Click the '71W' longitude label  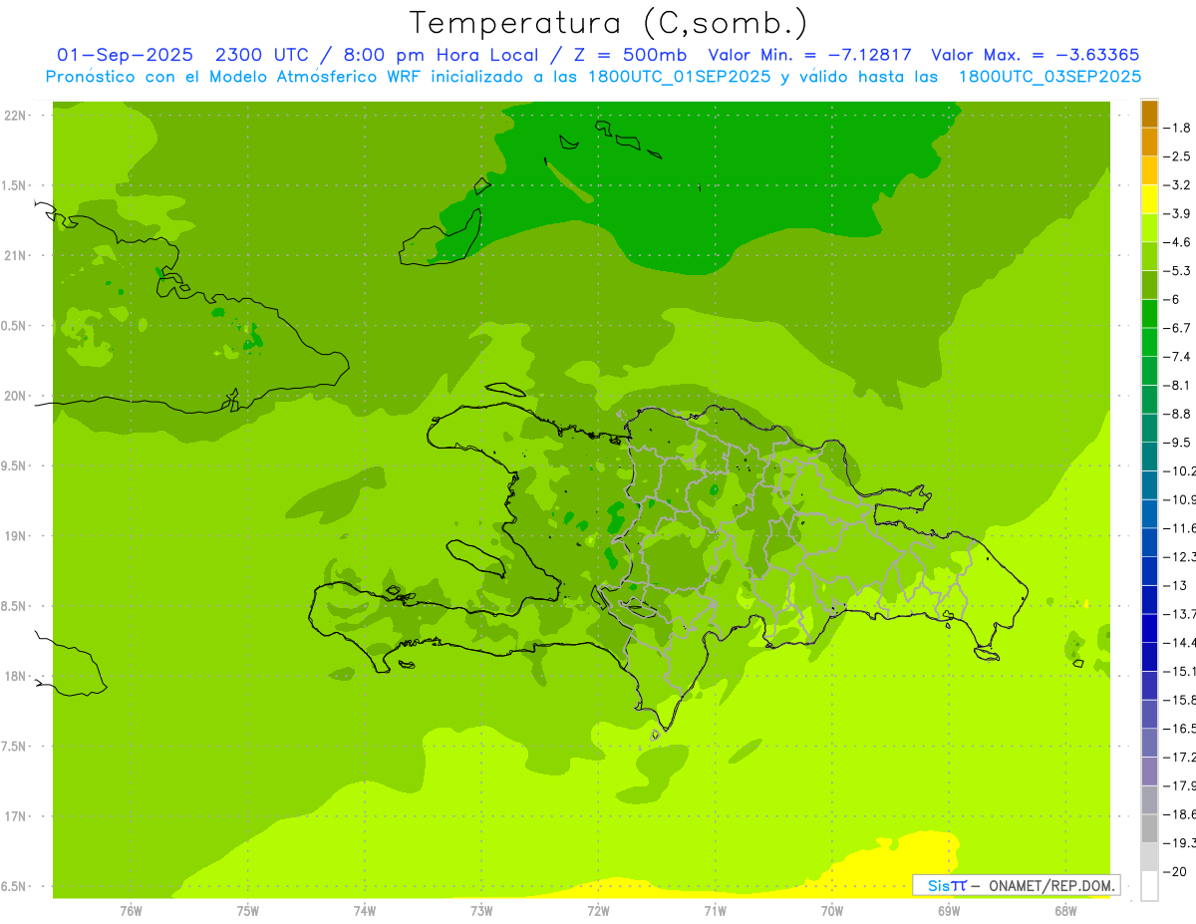pos(715,911)
